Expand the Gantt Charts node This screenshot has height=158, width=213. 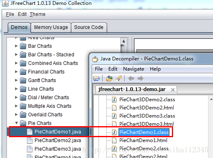(16, 80)
